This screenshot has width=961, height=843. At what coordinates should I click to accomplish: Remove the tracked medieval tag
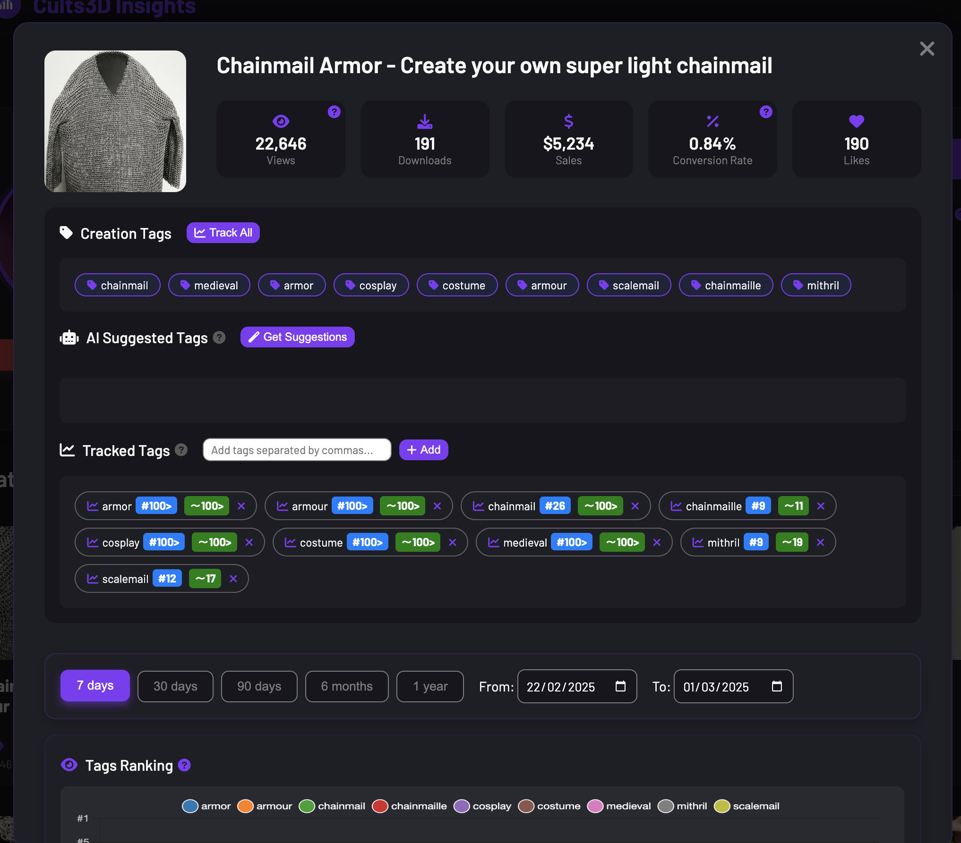point(657,542)
